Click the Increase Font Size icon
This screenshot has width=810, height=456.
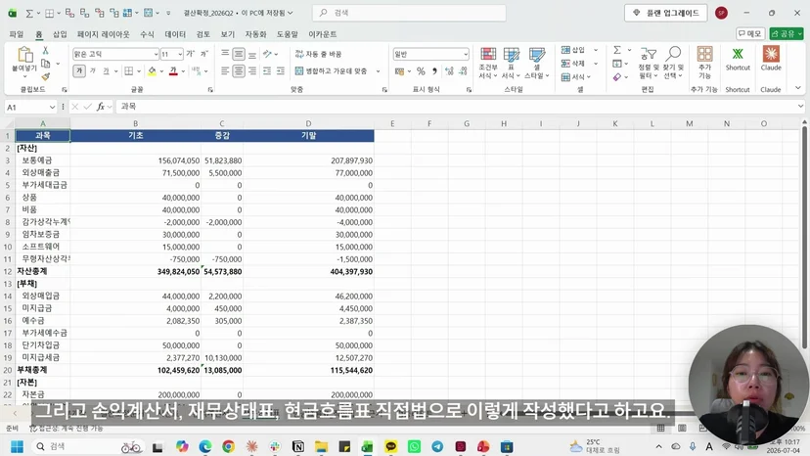(190, 54)
